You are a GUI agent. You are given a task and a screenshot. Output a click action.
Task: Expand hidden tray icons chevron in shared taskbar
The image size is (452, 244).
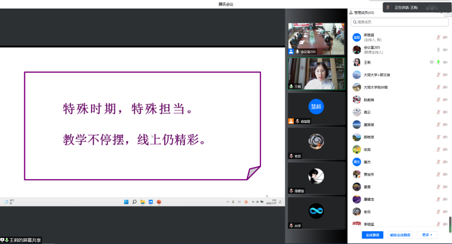tap(228, 202)
